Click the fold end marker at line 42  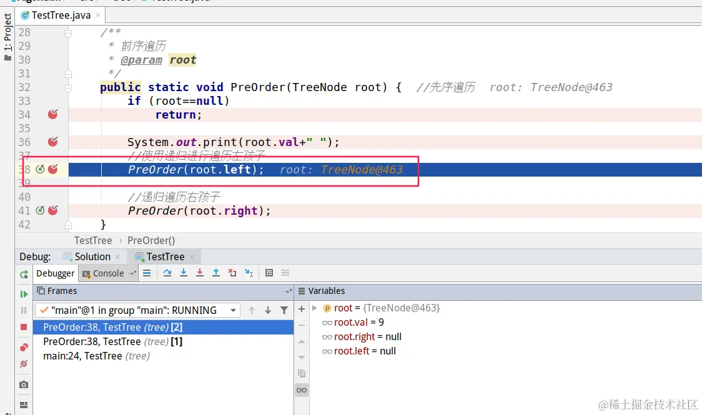point(68,225)
